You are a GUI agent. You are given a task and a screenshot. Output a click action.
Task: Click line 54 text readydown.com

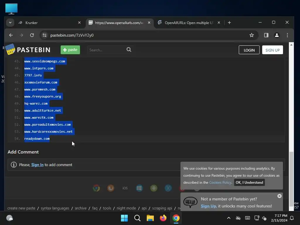coord(37,139)
